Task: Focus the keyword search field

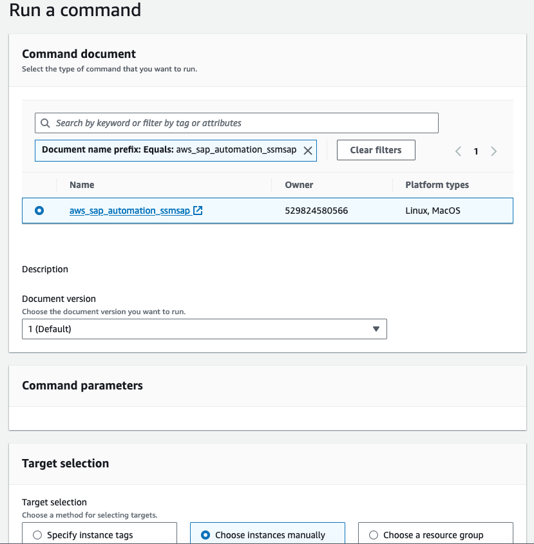Action: tap(245, 123)
